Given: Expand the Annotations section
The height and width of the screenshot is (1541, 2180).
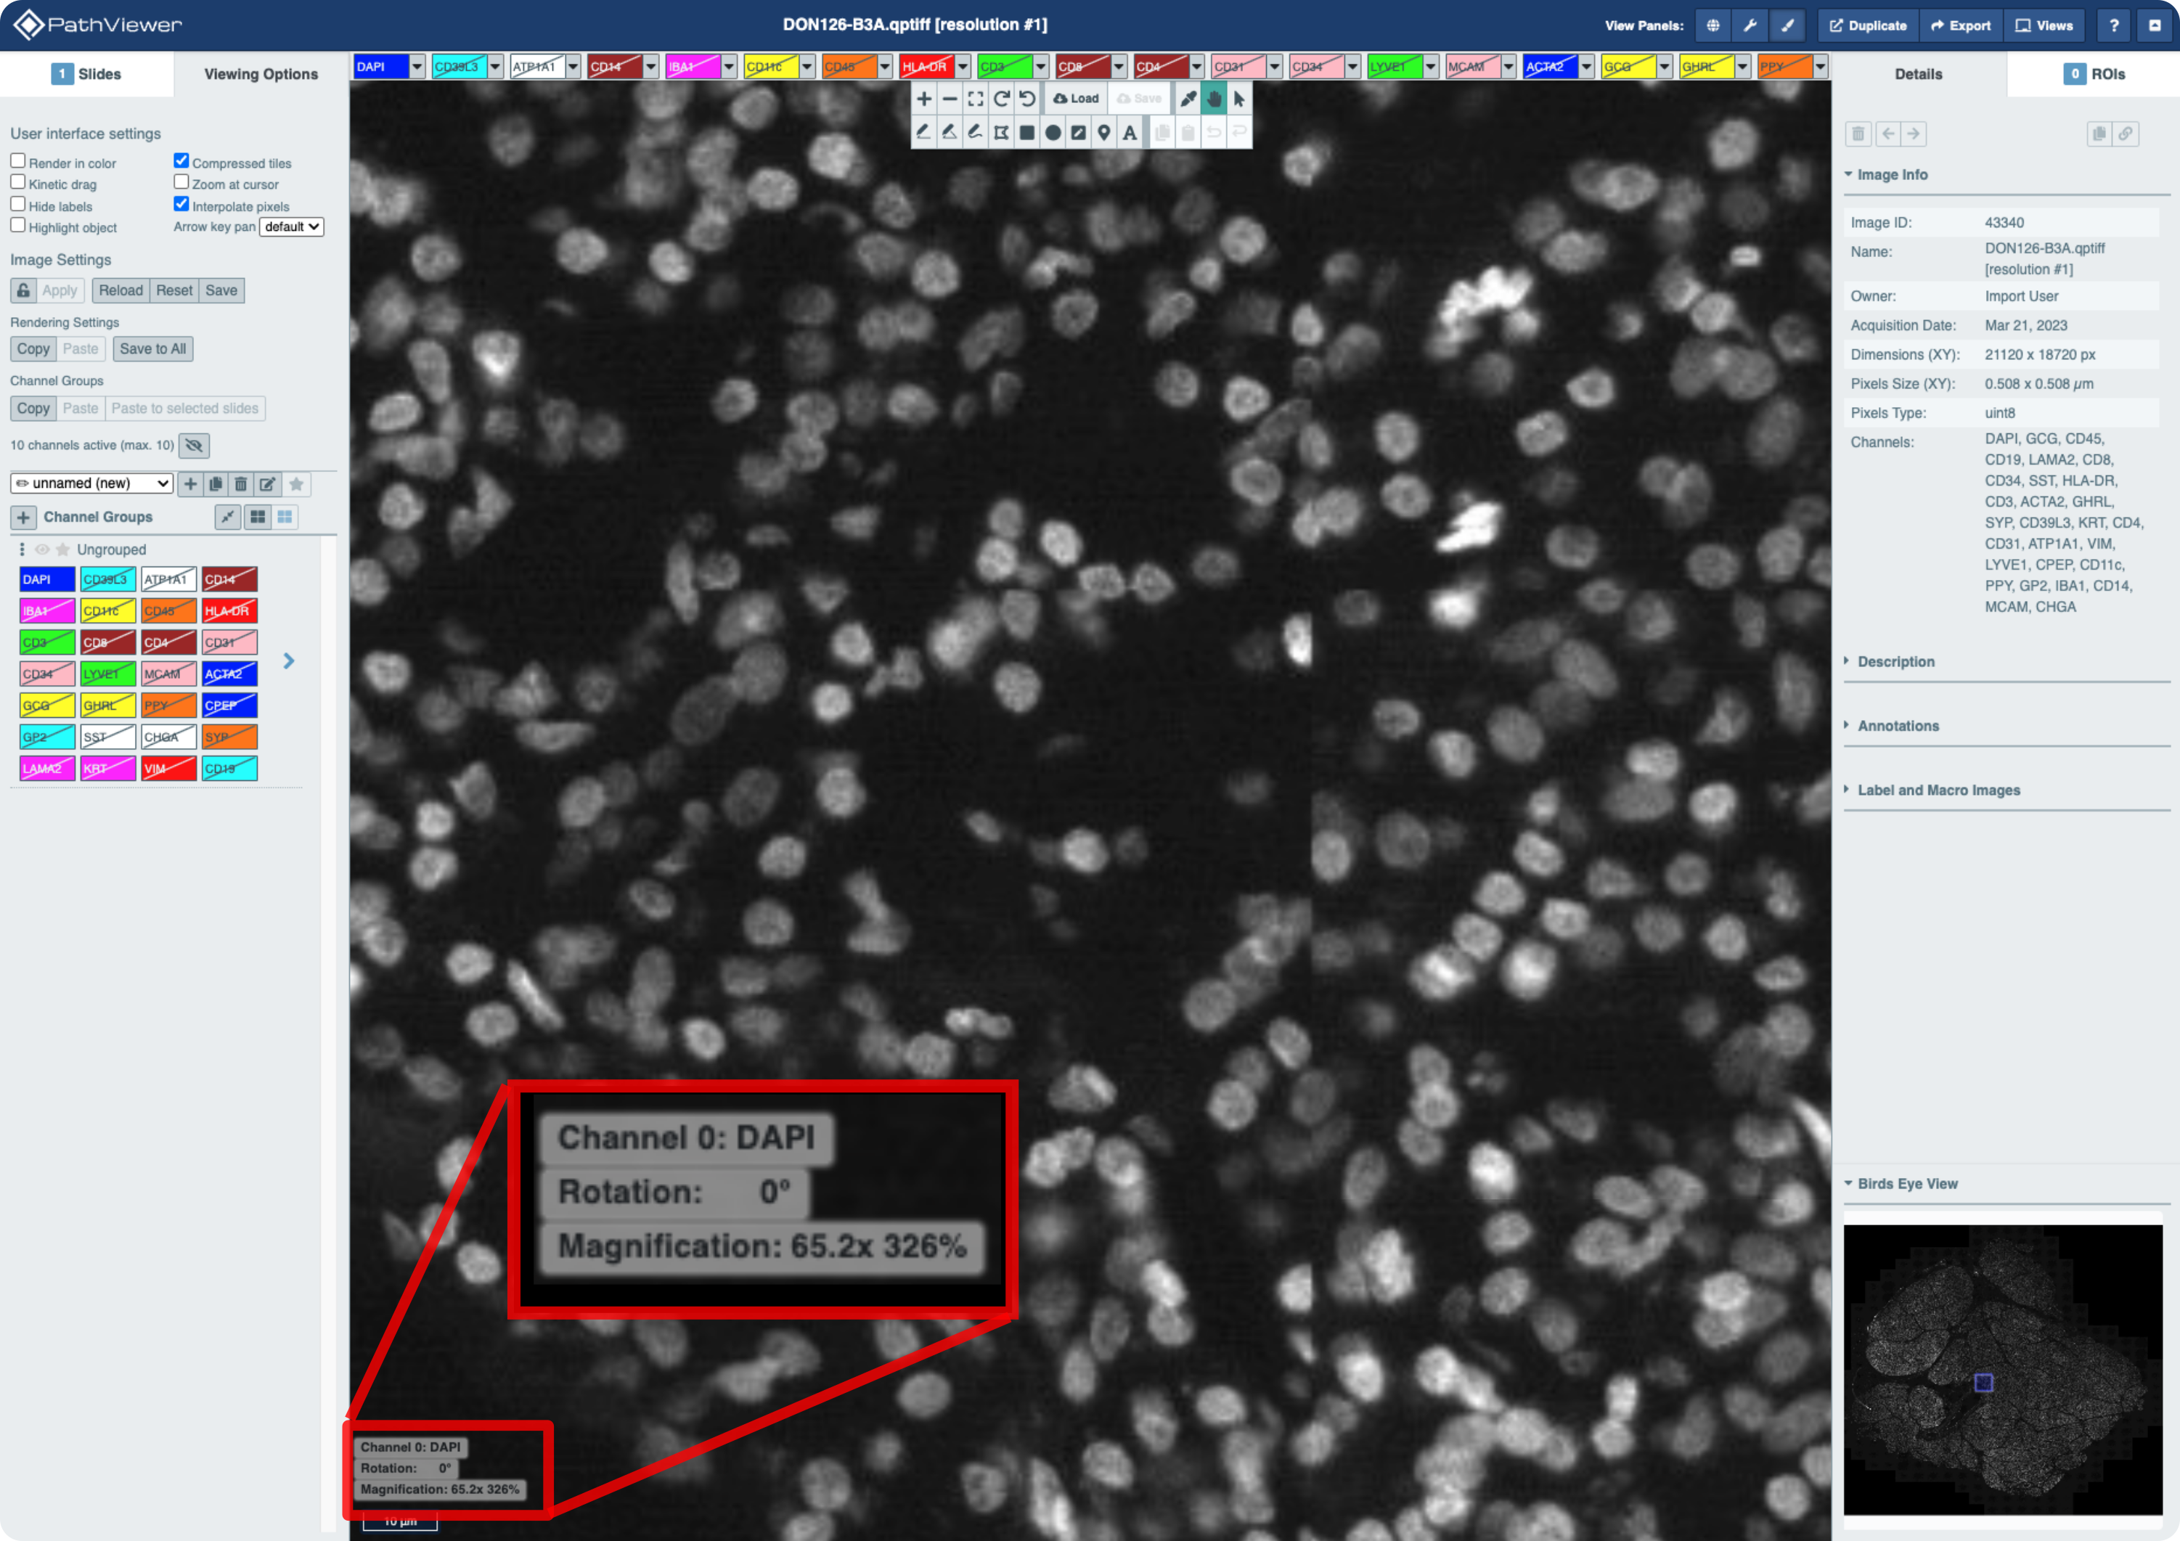Looking at the screenshot, I should click(1898, 725).
